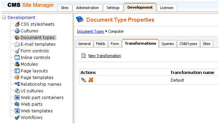Switch to the Development top tab
Screen dimensions: 219x124
(x=140, y=7)
